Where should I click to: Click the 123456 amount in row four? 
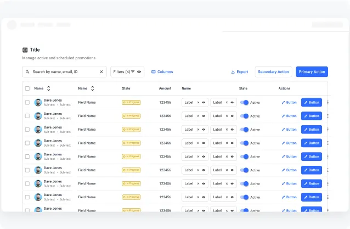(x=165, y=143)
